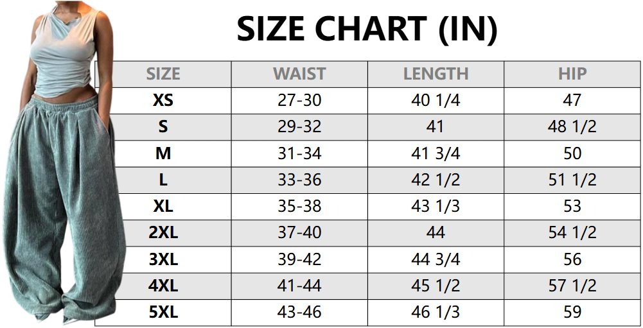Click the waist range 41-44
The height and width of the screenshot is (328, 643).
pos(299,286)
